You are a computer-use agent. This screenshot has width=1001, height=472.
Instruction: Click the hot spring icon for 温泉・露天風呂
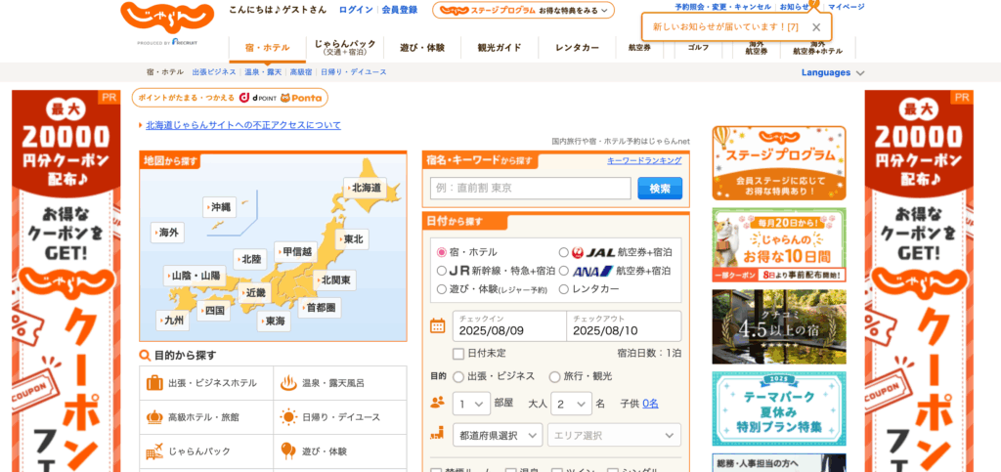[x=288, y=383]
